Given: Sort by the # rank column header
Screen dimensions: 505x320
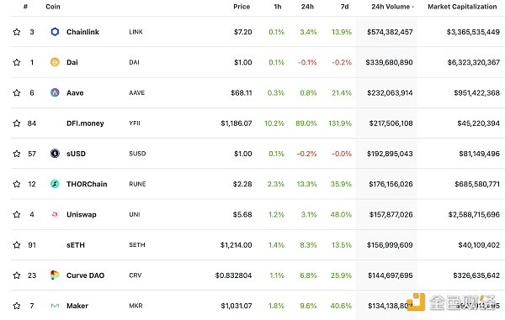Looking at the screenshot, I should 25,7.
